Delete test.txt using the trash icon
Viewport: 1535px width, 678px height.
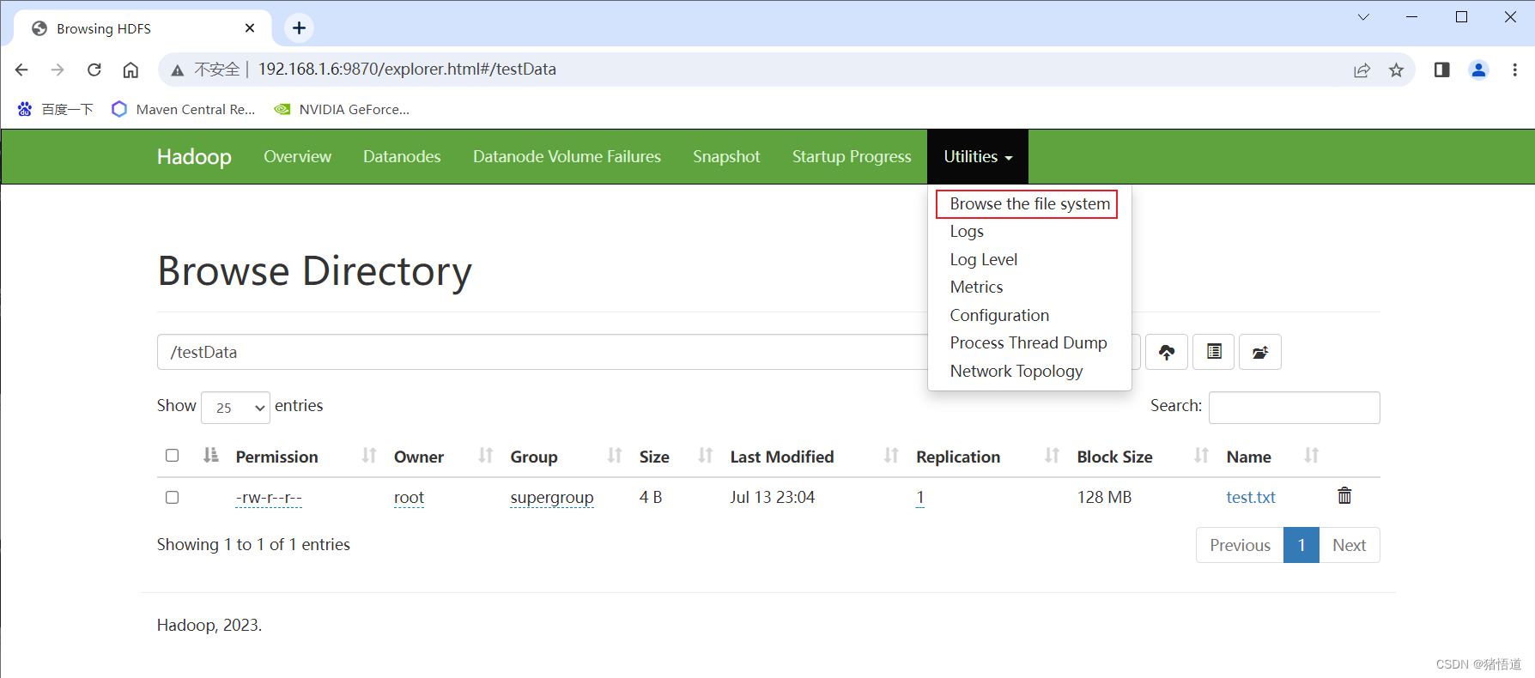tap(1344, 495)
